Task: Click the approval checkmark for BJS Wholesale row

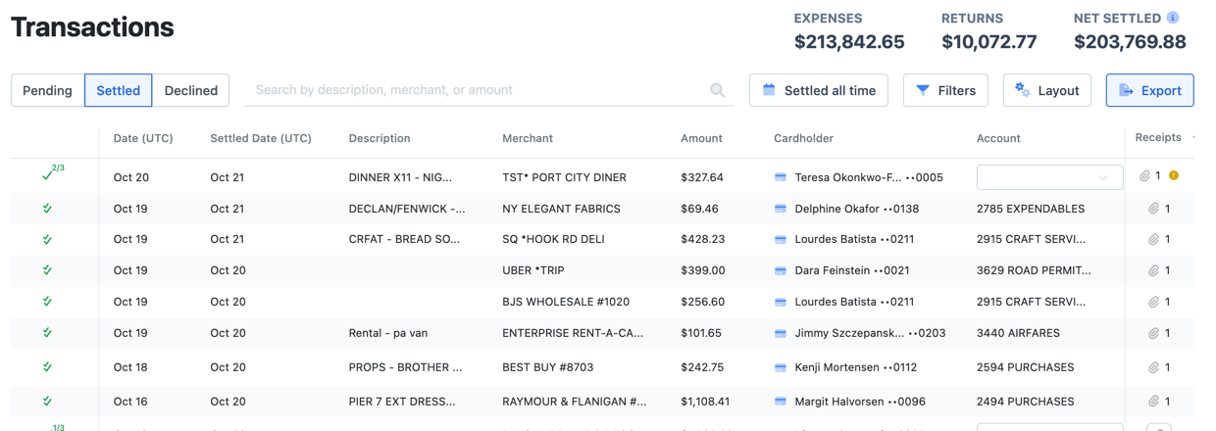Action: pyautogui.click(x=47, y=302)
